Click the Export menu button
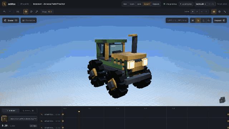Screen dimensions: 229x129 click(x=147, y=4)
